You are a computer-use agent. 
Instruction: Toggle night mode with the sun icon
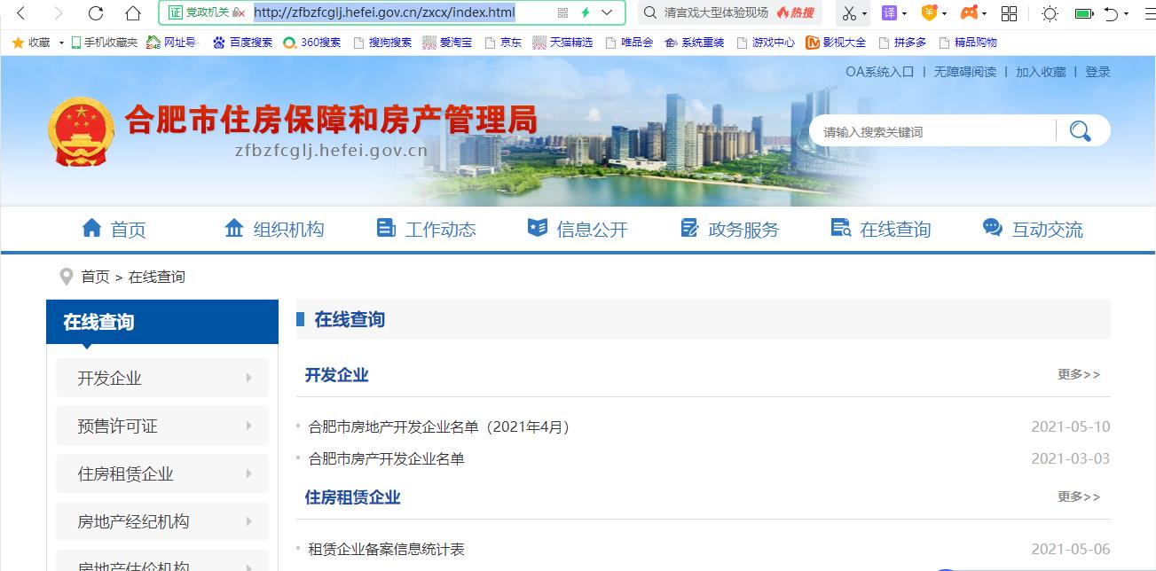coord(1050,13)
